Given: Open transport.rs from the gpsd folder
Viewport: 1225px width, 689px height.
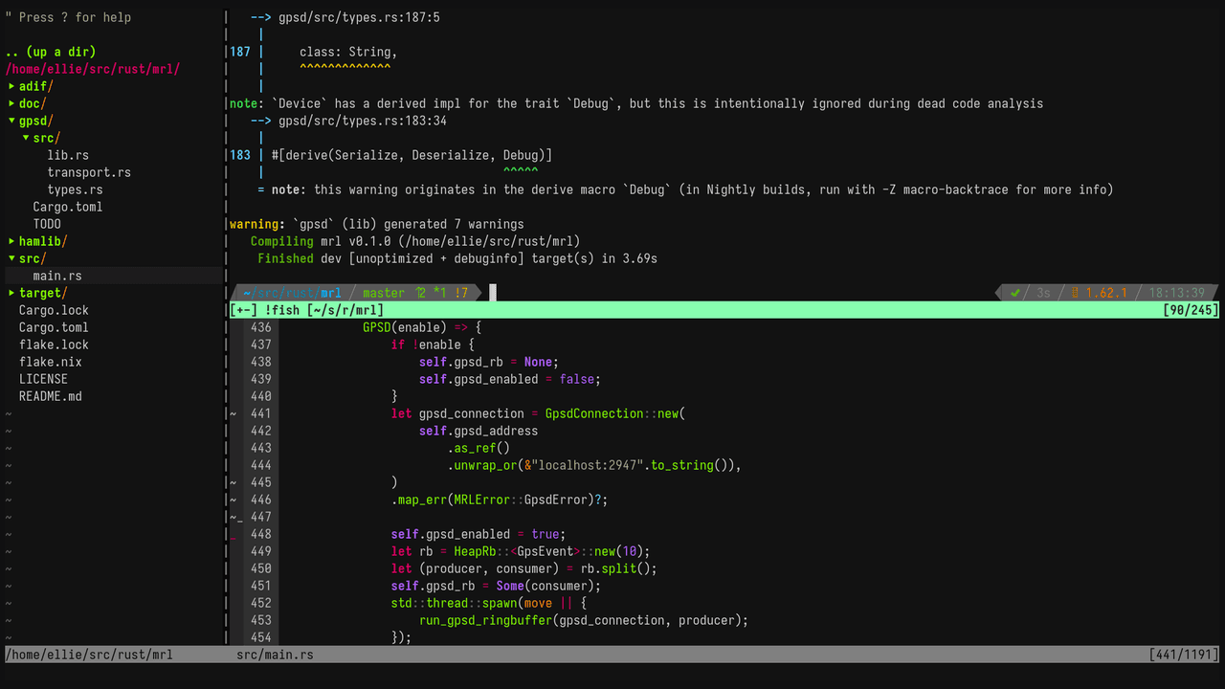Looking at the screenshot, I should 89,172.
